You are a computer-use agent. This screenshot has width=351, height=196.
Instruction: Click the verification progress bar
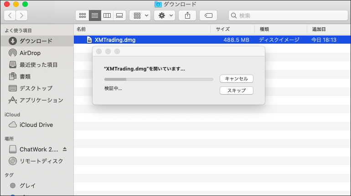click(x=159, y=79)
